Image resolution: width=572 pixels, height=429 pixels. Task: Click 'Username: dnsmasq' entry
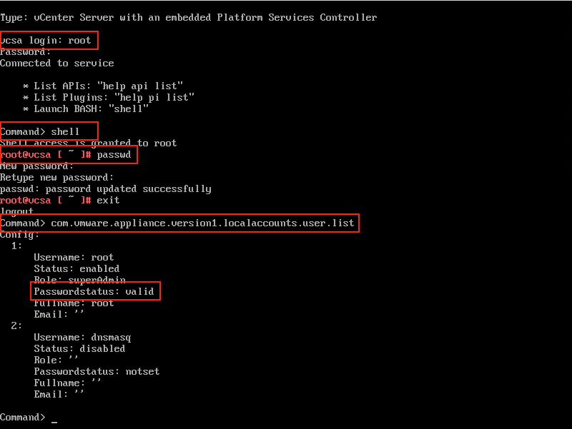(82, 338)
